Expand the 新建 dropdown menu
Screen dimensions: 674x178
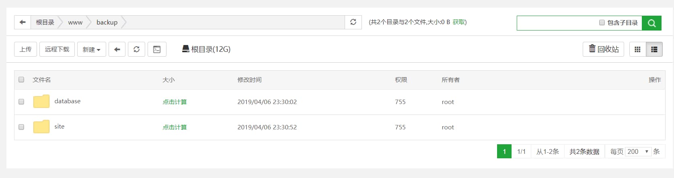pos(91,49)
